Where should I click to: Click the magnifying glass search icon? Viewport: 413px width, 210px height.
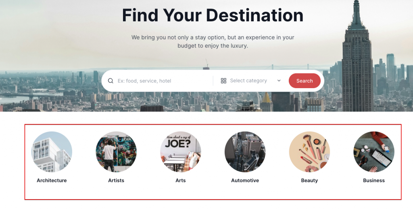111,81
